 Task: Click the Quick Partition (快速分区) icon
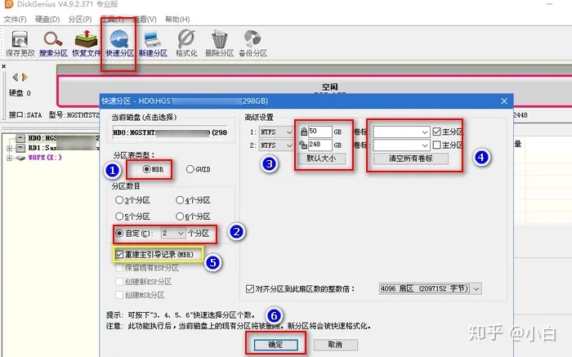[x=121, y=41]
